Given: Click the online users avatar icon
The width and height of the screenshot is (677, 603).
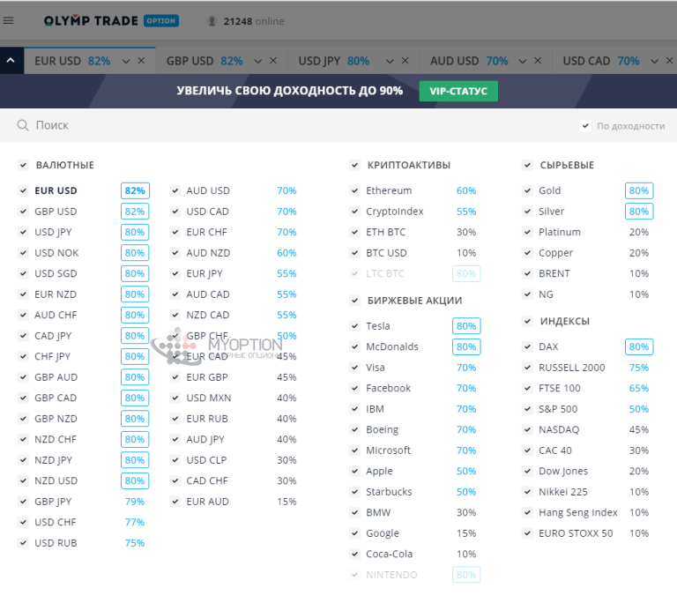Looking at the screenshot, I should click(212, 21).
